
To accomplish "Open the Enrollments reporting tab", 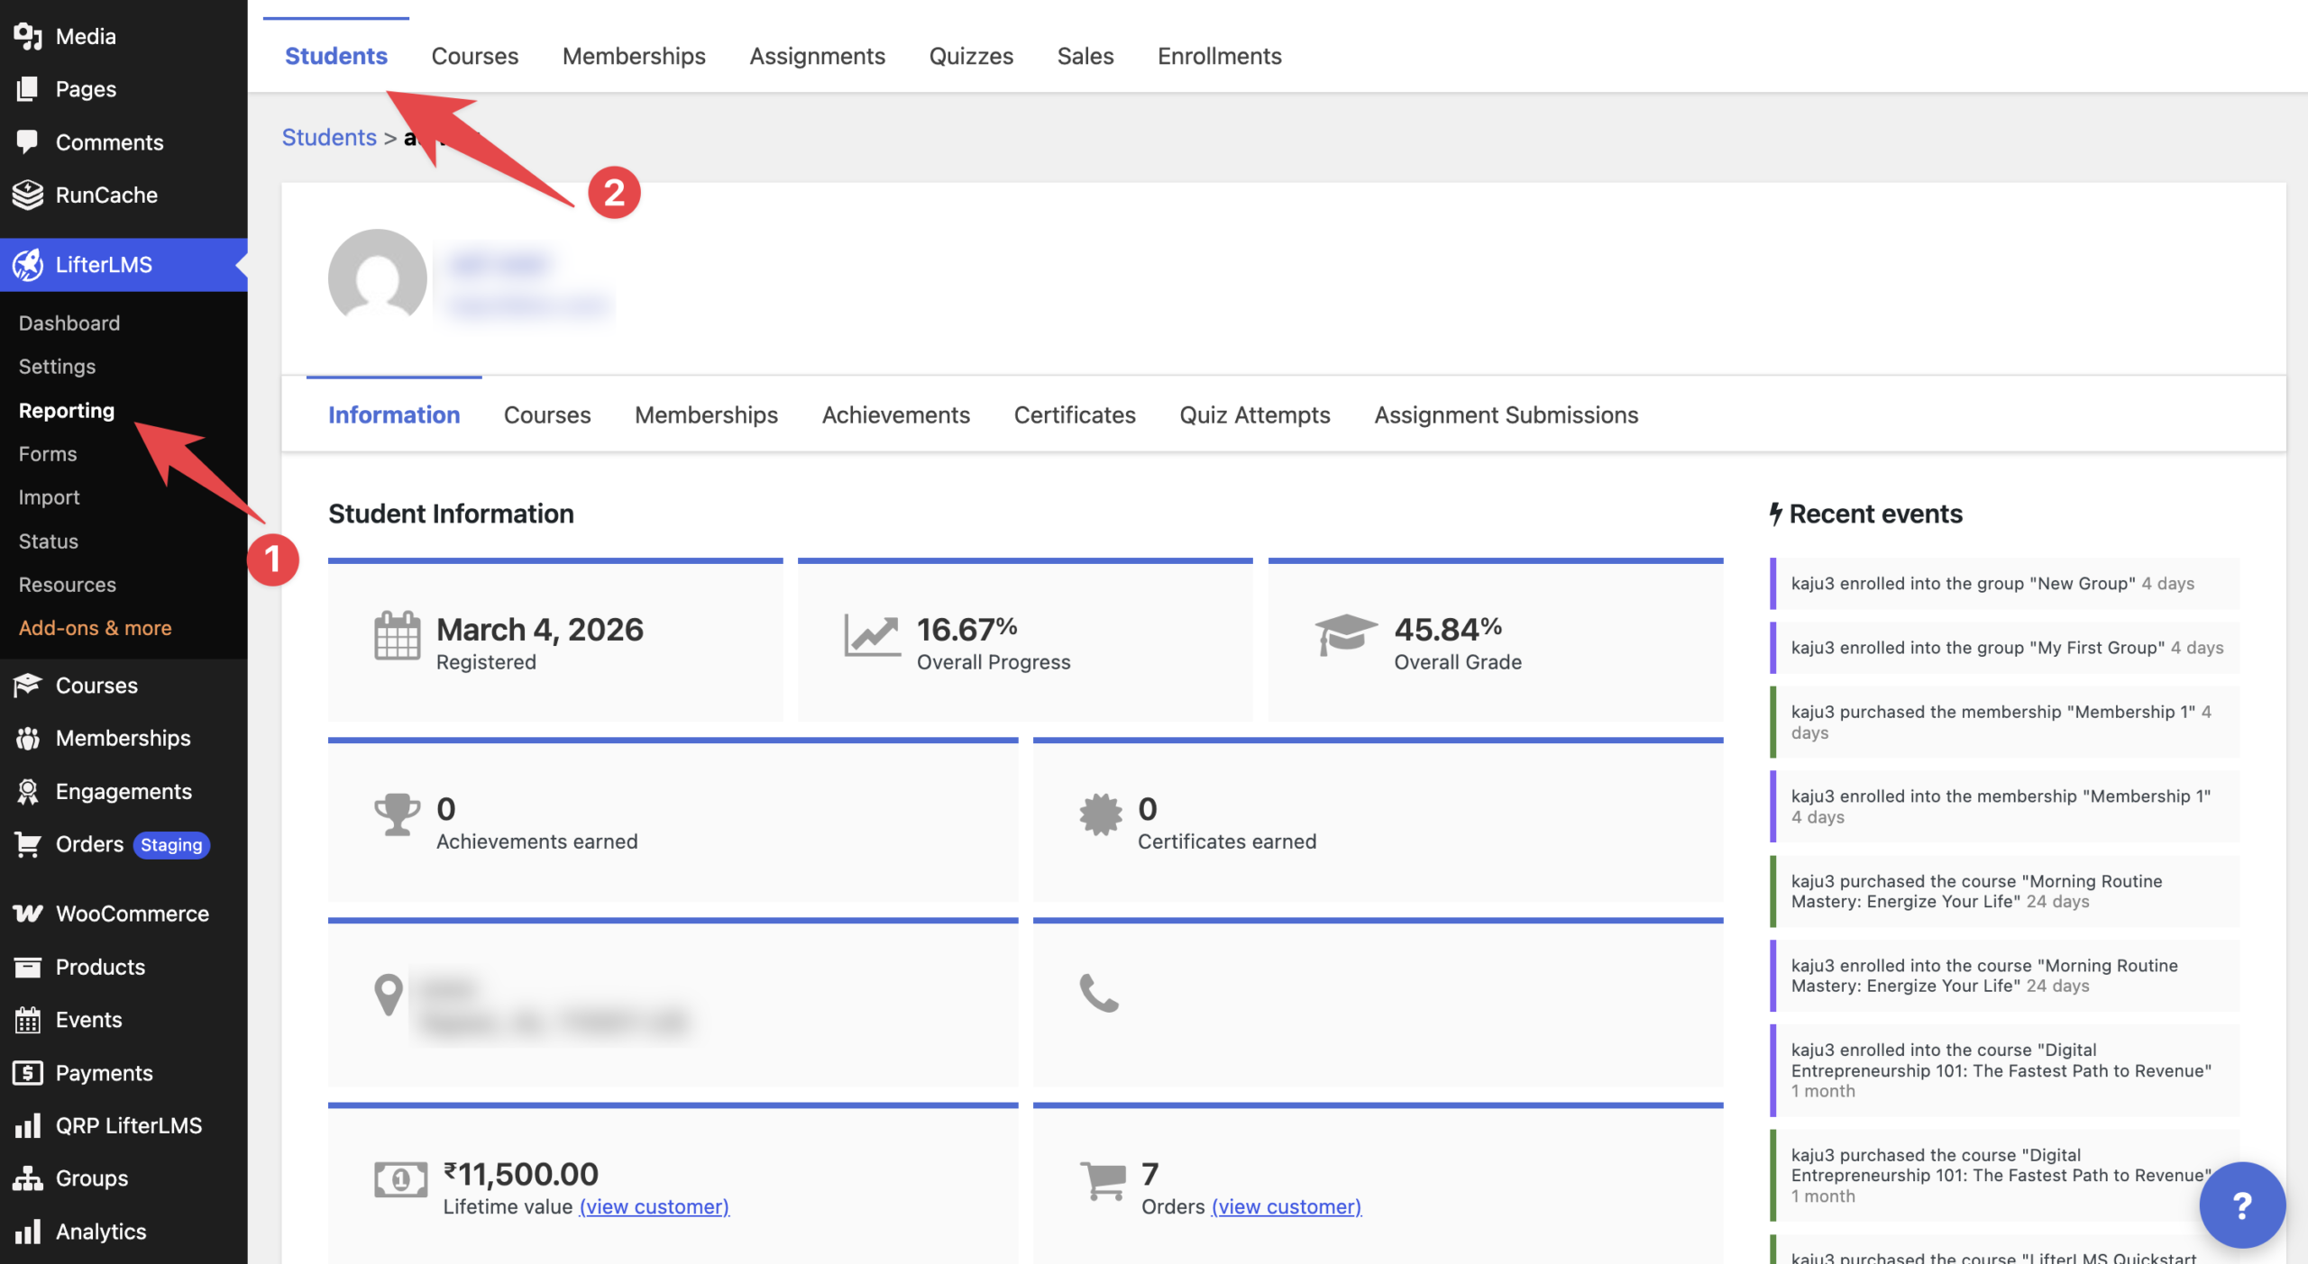I will coord(1219,56).
